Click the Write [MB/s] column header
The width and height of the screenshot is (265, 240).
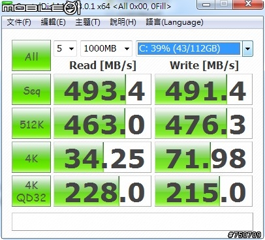(204, 65)
